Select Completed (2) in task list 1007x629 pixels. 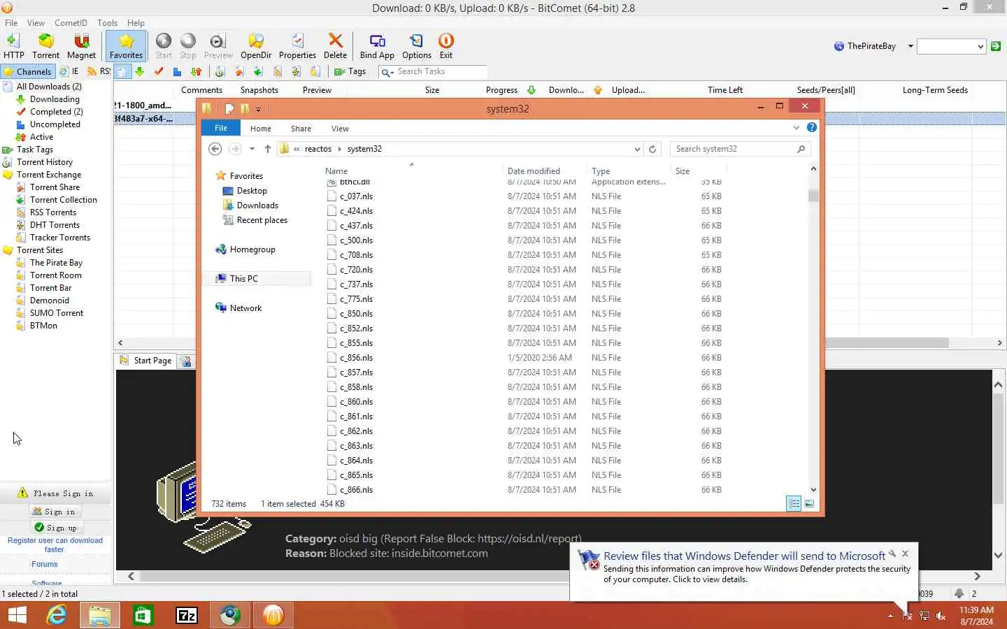pyautogui.click(x=56, y=112)
